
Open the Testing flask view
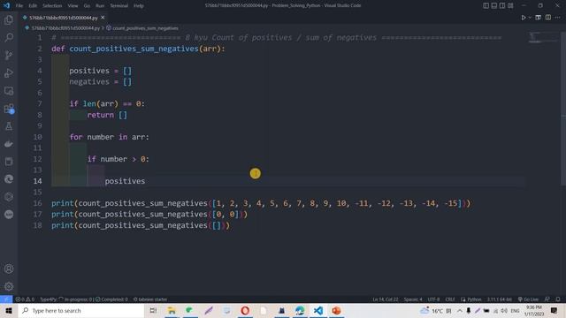point(9,126)
